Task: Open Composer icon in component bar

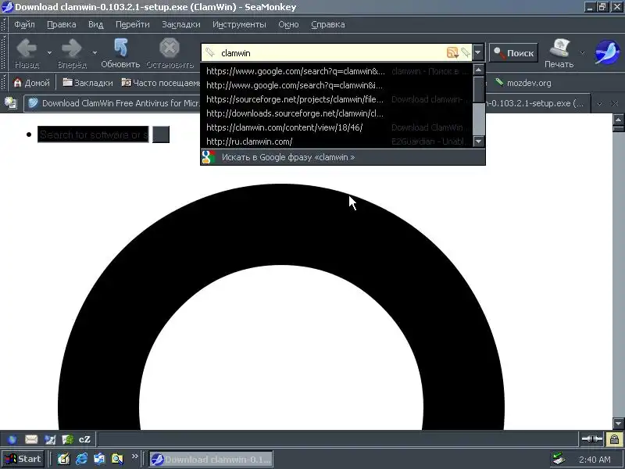Action: [x=50, y=439]
